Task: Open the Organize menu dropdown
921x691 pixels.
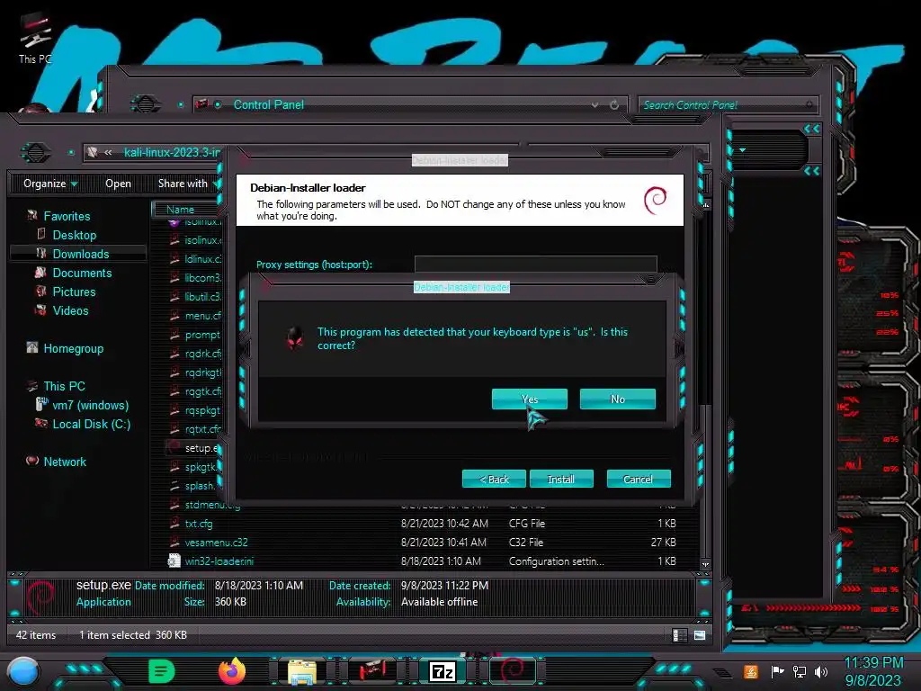Action: 50,184
